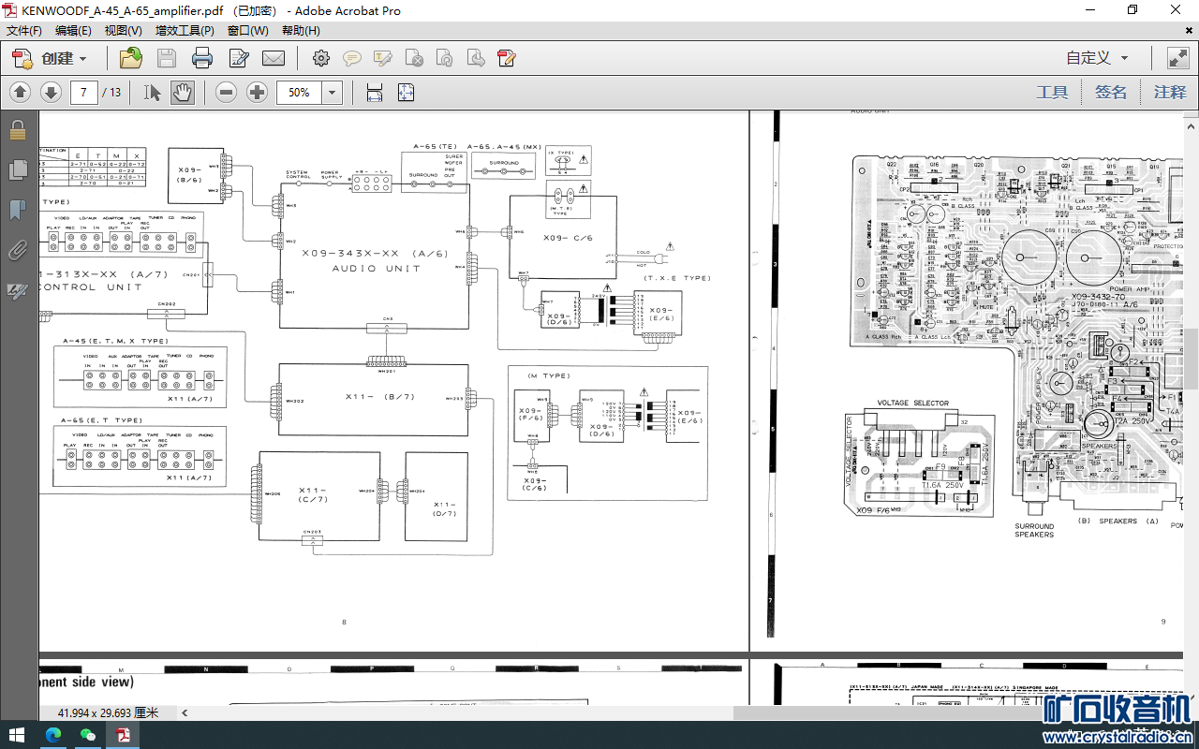1199x749 pixels.
Task: Toggle fit one full page view
Action: [x=406, y=93]
